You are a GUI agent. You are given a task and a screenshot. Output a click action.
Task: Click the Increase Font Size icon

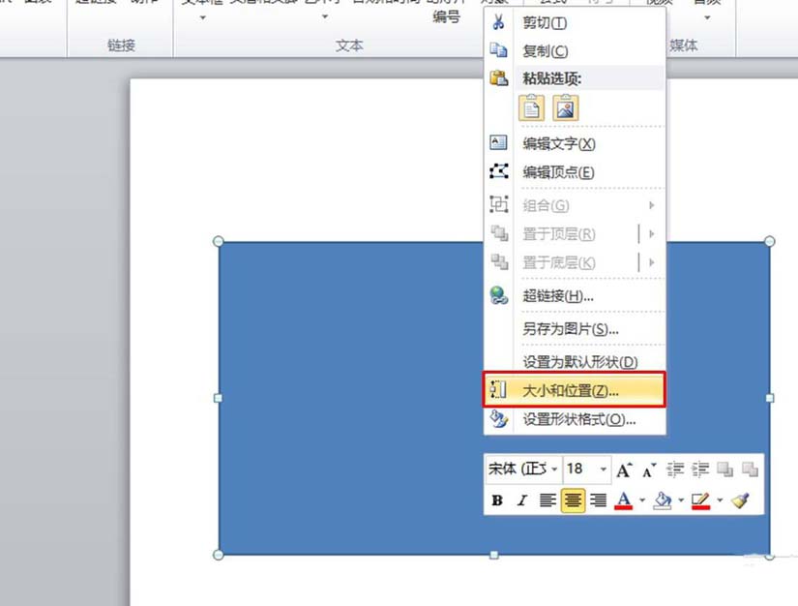tap(624, 469)
